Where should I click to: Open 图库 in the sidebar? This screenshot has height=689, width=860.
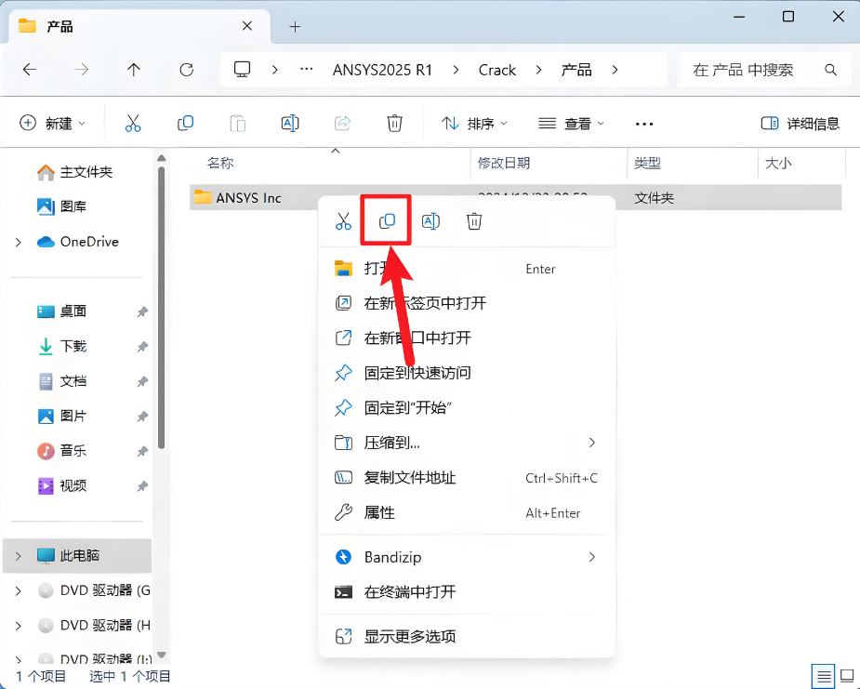(x=62, y=206)
